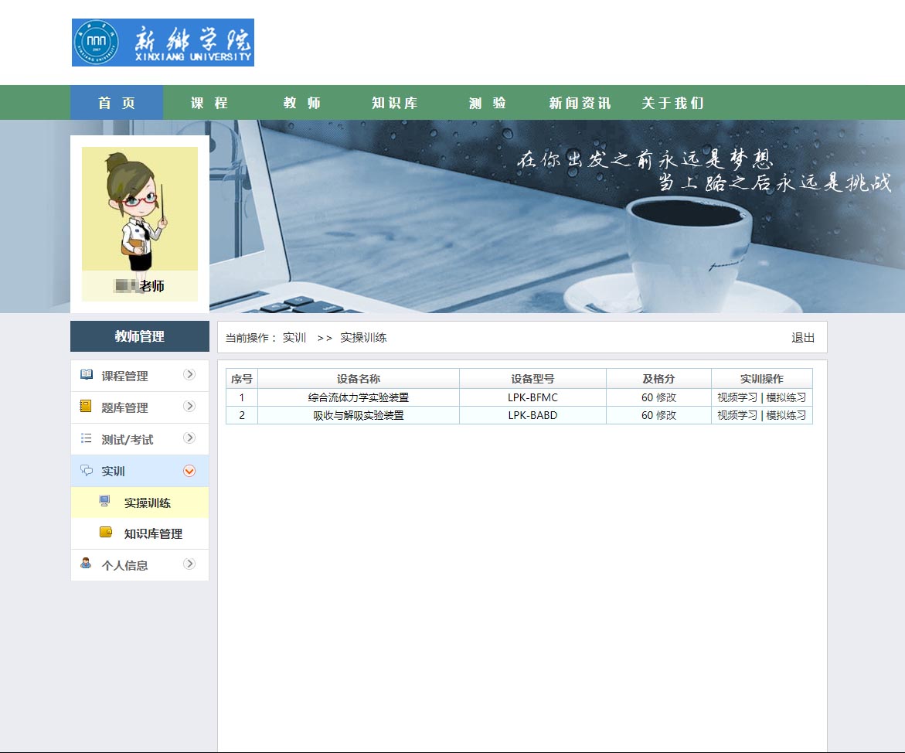The image size is (905, 753).
Task: Click the wallet icon beside 知识库管理
Action: click(106, 533)
